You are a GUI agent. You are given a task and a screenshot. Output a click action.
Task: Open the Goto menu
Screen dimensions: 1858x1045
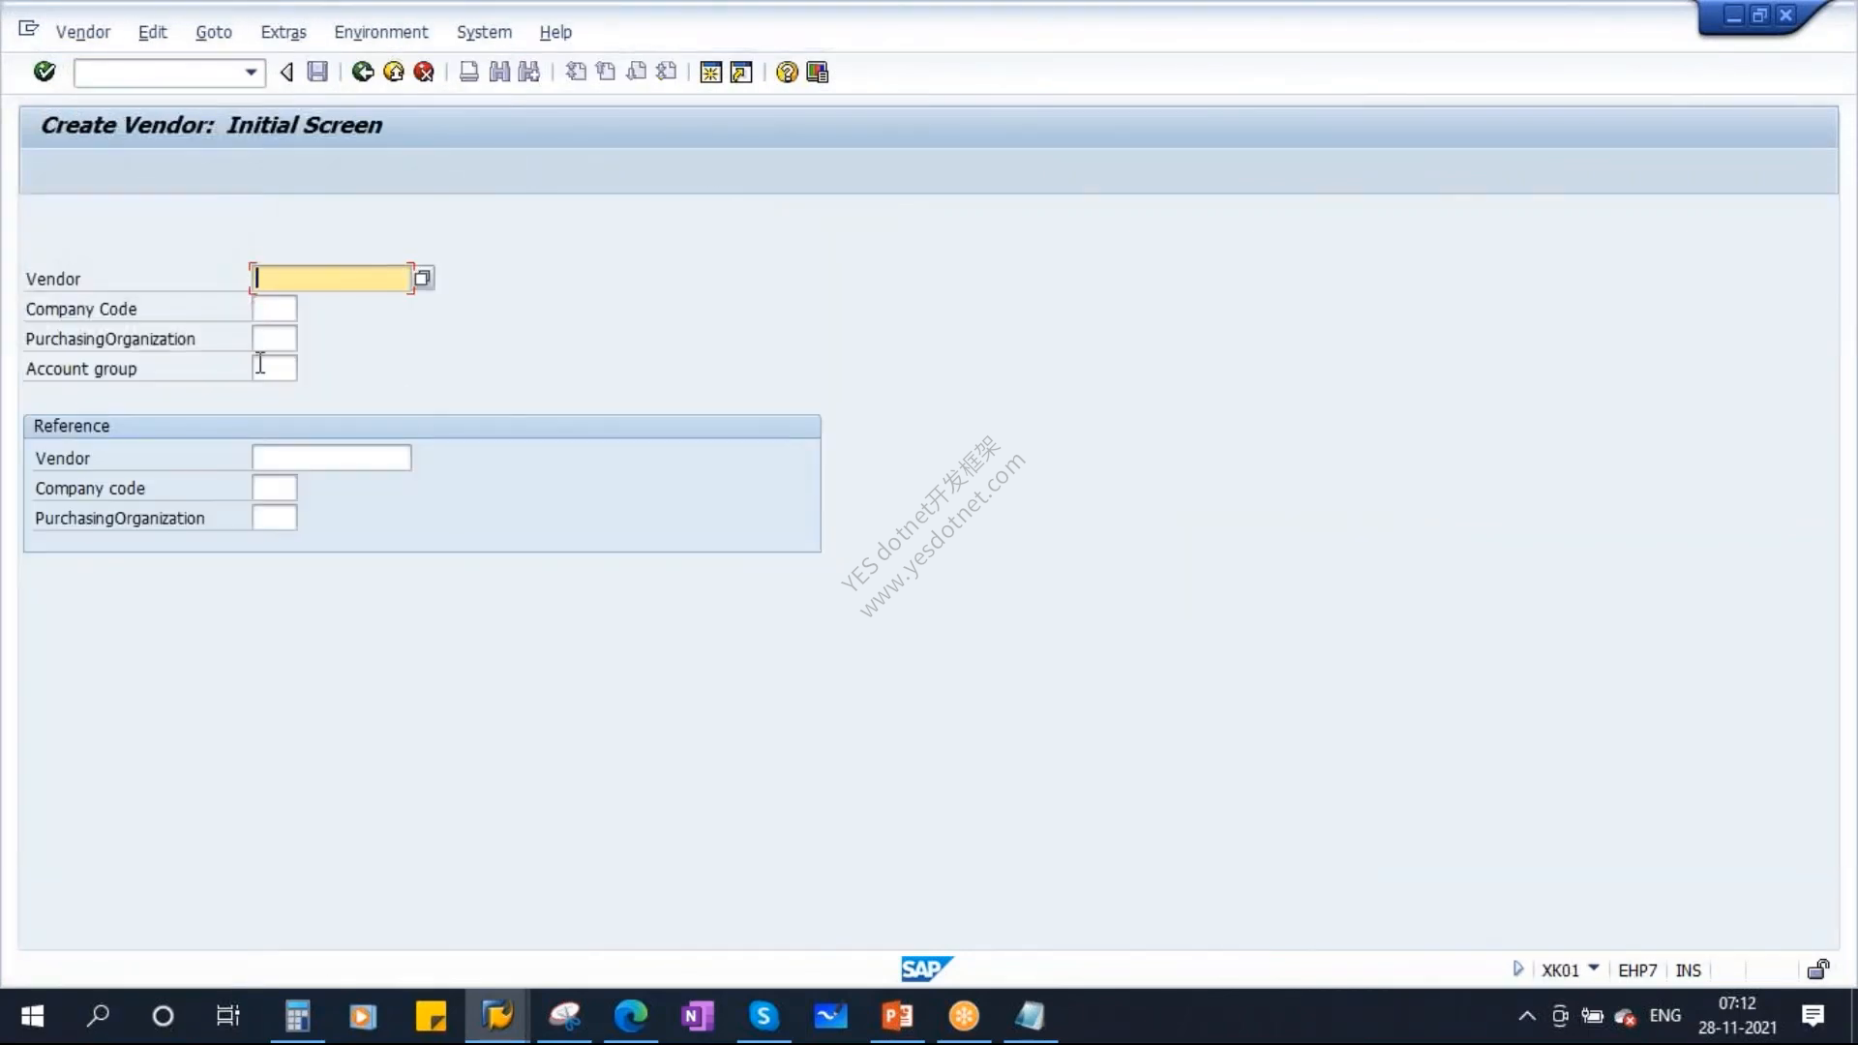point(214,32)
